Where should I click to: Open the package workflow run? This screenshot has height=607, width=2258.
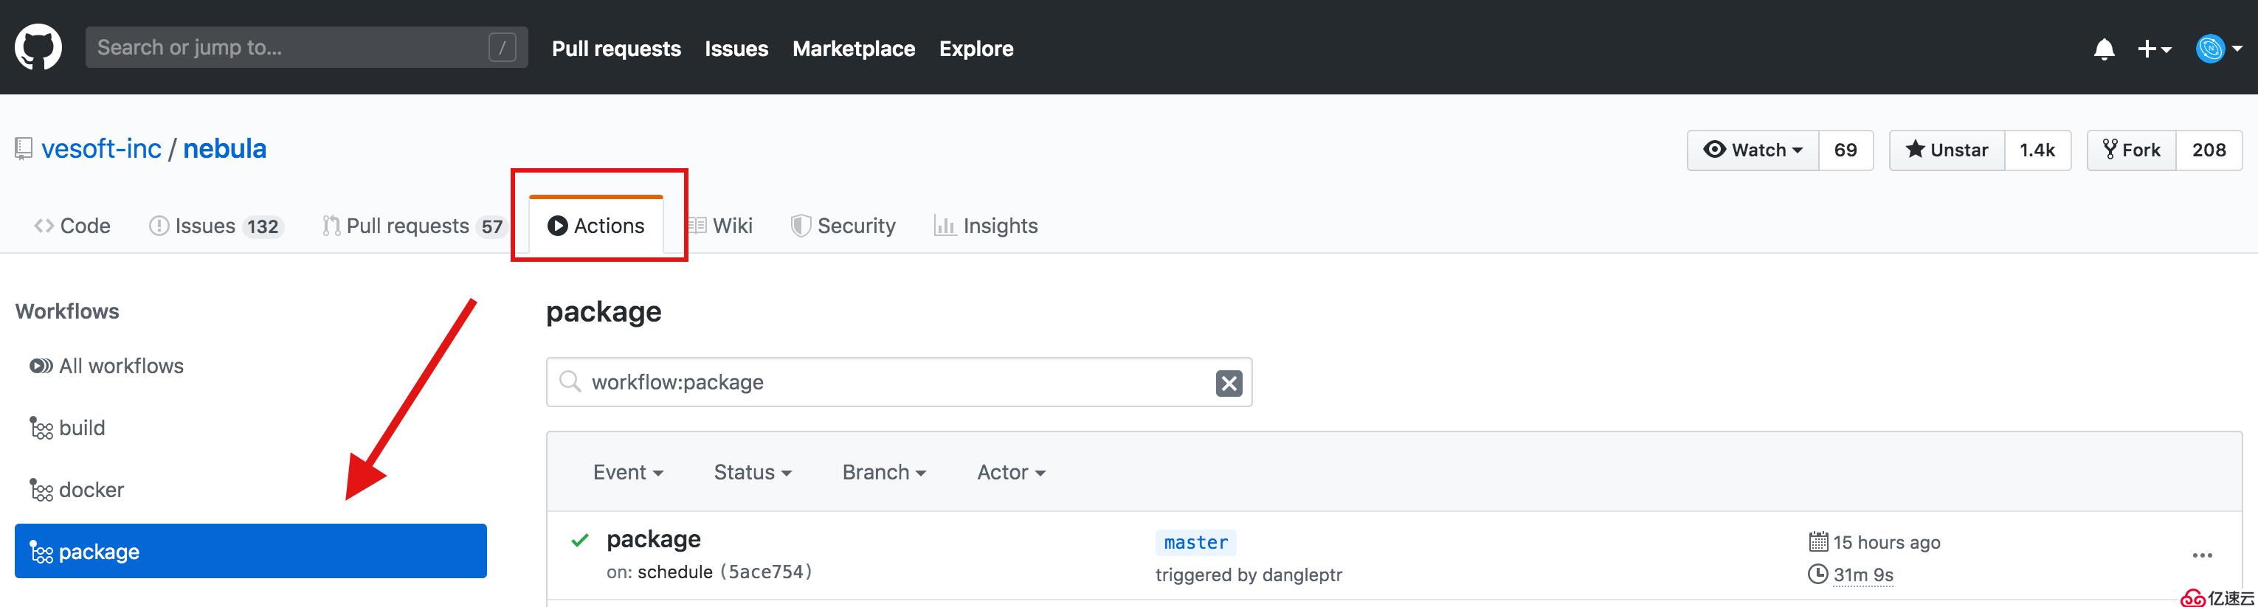654,540
